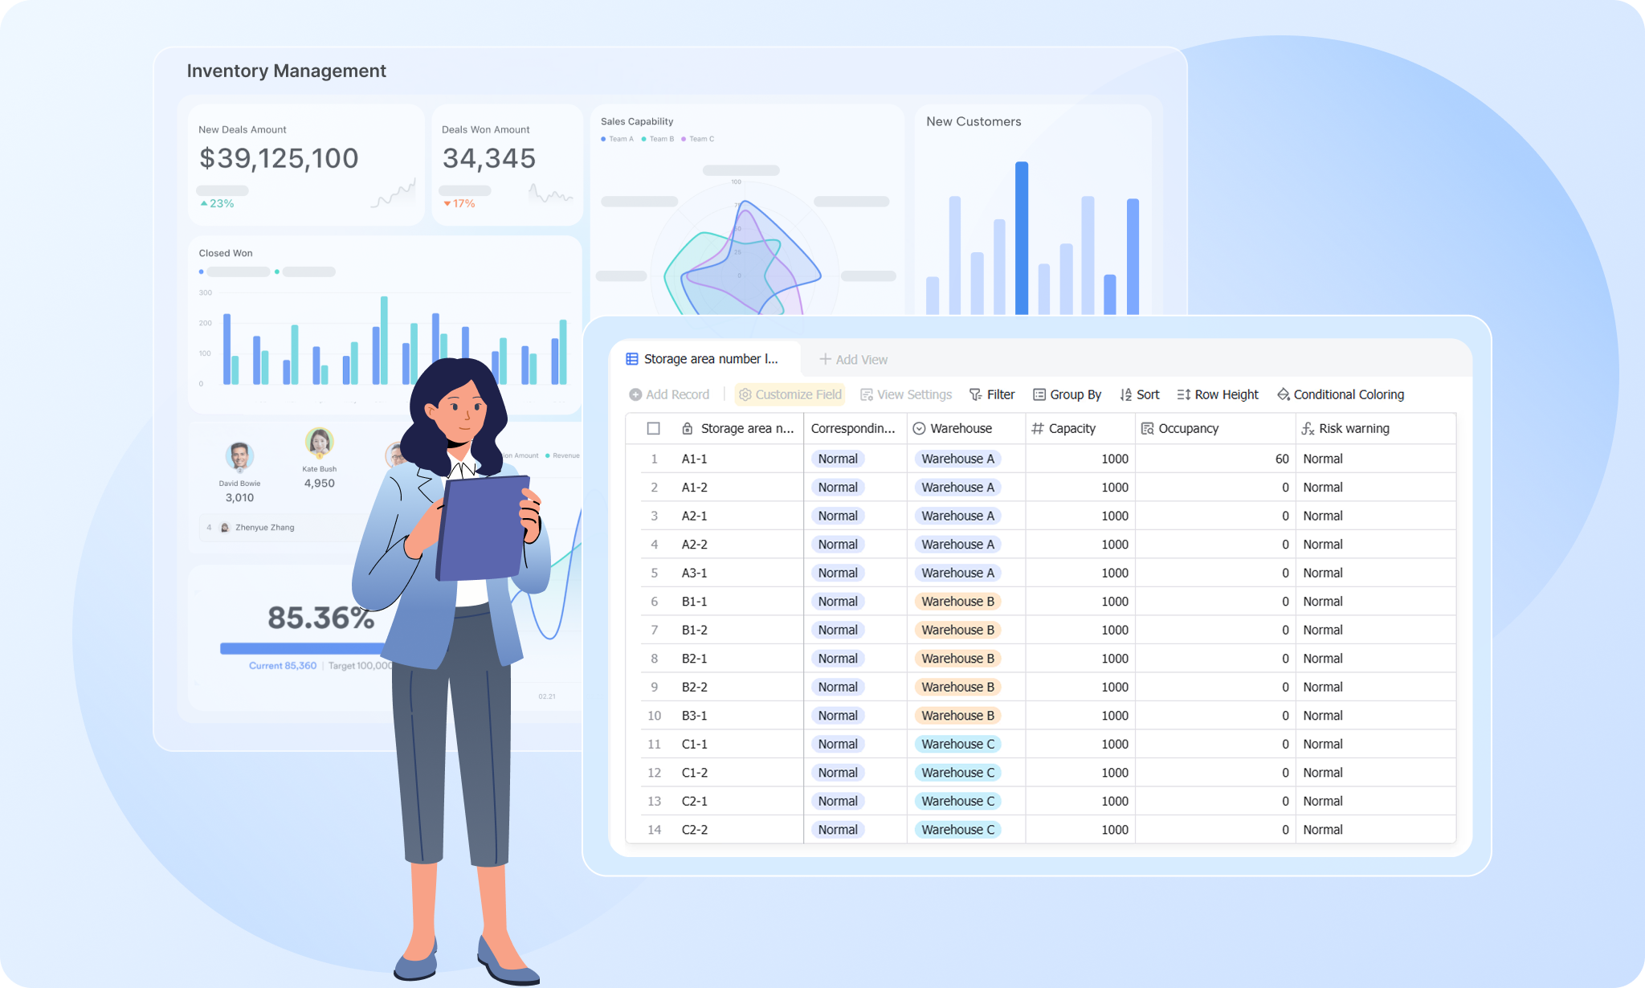
Task: Click the Normal status tag in row A1-2
Action: [x=838, y=488]
